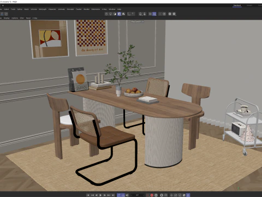Screen dimensions: 262x197
Task: Open the V-Ray menu in main menu bar
Action: tap(104, 9)
